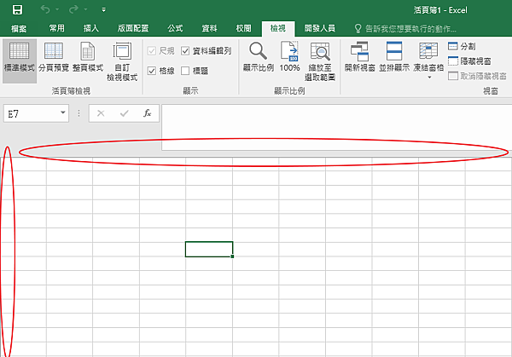Switch to the 版面配置 (Page Layout) tab
Screen dimensions: 512x357
pyautogui.click(x=133, y=29)
